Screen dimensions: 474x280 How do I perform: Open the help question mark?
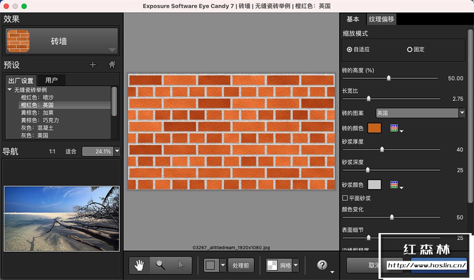322,265
